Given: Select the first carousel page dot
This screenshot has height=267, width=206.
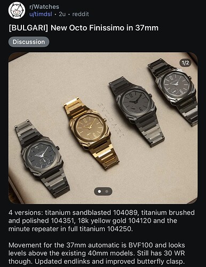Looking at the screenshot, I should pos(100,191).
